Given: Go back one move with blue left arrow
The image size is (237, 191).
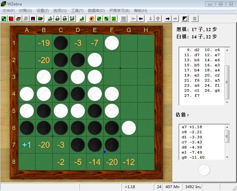Looking at the screenshot, I should pyautogui.click(x=141, y=19).
